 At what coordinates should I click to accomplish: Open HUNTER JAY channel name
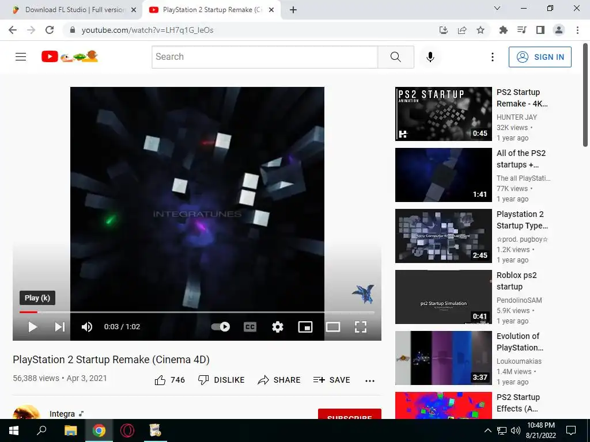(517, 117)
